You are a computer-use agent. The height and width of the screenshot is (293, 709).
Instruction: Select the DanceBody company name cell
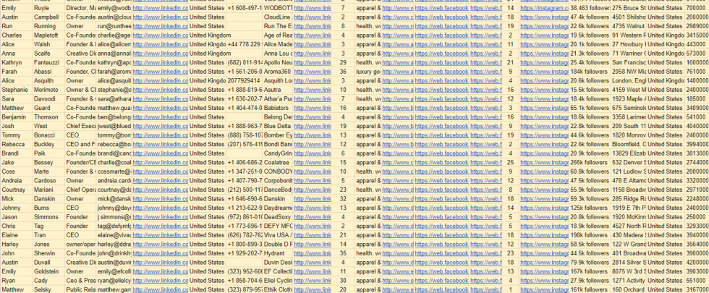point(277,189)
